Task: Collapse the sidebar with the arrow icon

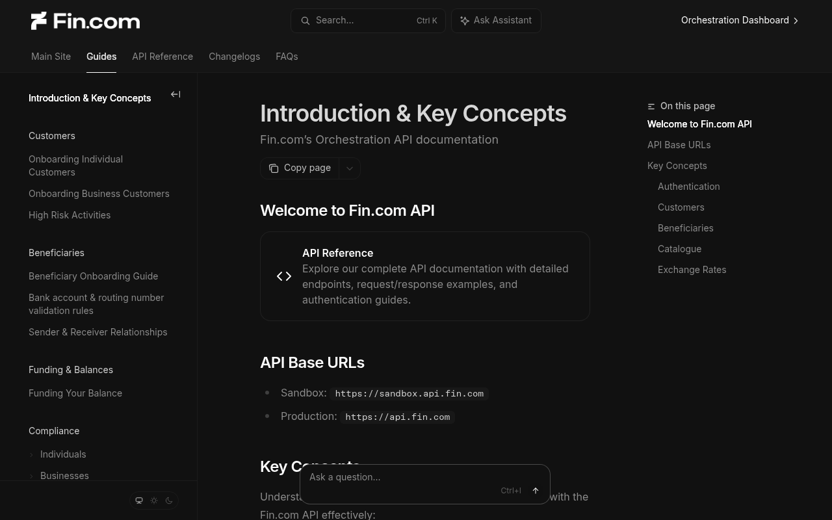Action: point(175,94)
